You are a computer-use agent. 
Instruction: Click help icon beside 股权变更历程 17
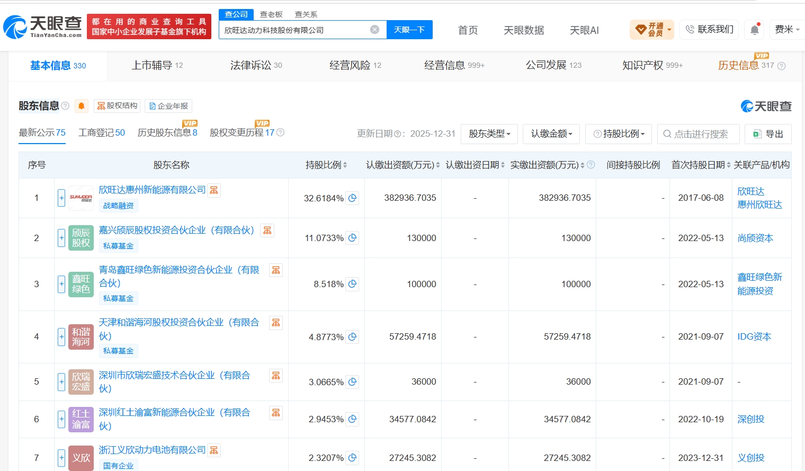(x=281, y=132)
